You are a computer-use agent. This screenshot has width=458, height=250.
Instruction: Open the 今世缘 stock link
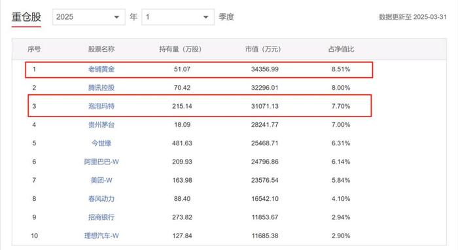tap(101, 143)
